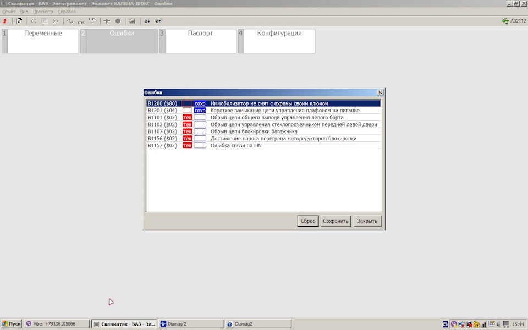This screenshot has width=528, height=330.
Task: Click the Сброс button
Action: (308, 221)
